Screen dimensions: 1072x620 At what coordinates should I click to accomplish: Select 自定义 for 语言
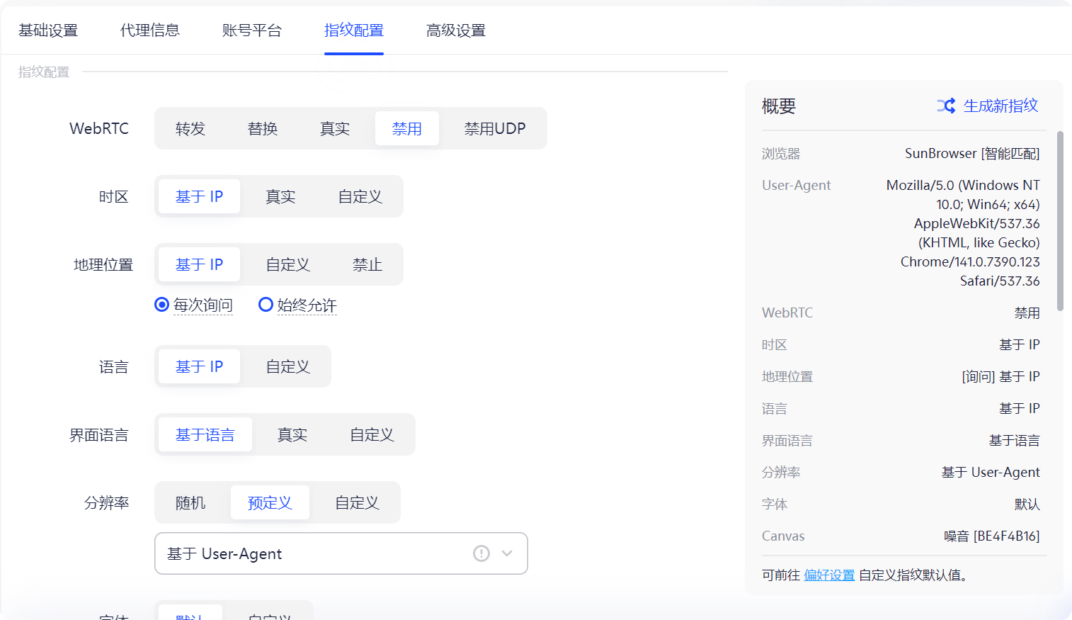pos(286,366)
